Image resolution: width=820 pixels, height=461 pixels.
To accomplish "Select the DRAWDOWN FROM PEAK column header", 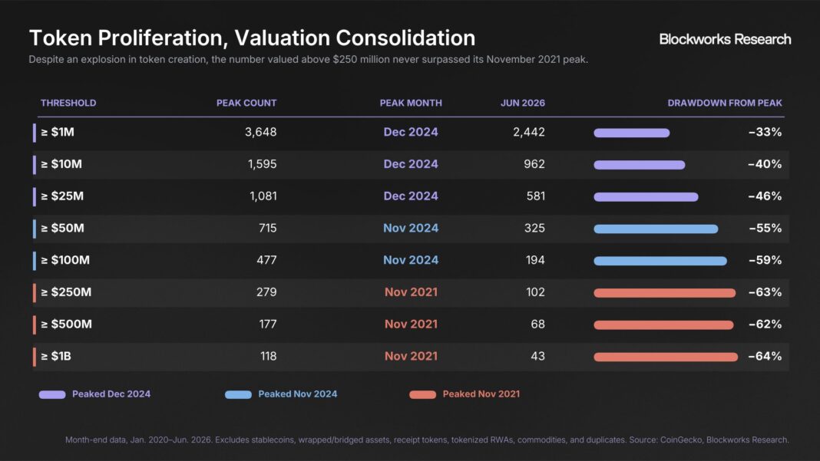I will (725, 103).
